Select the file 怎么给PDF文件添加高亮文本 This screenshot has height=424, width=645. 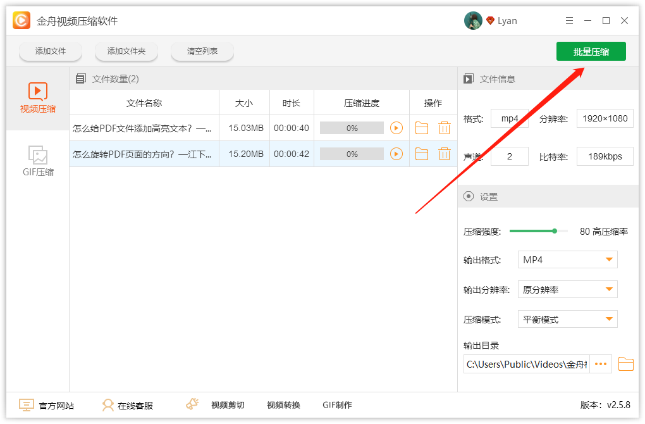point(142,128)
